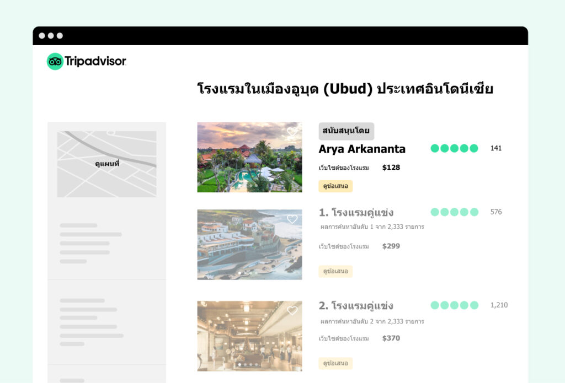Click the สนับสนุนโดย sponsored badge
This screenshot has width=565, height=383.
pos(347,131)
